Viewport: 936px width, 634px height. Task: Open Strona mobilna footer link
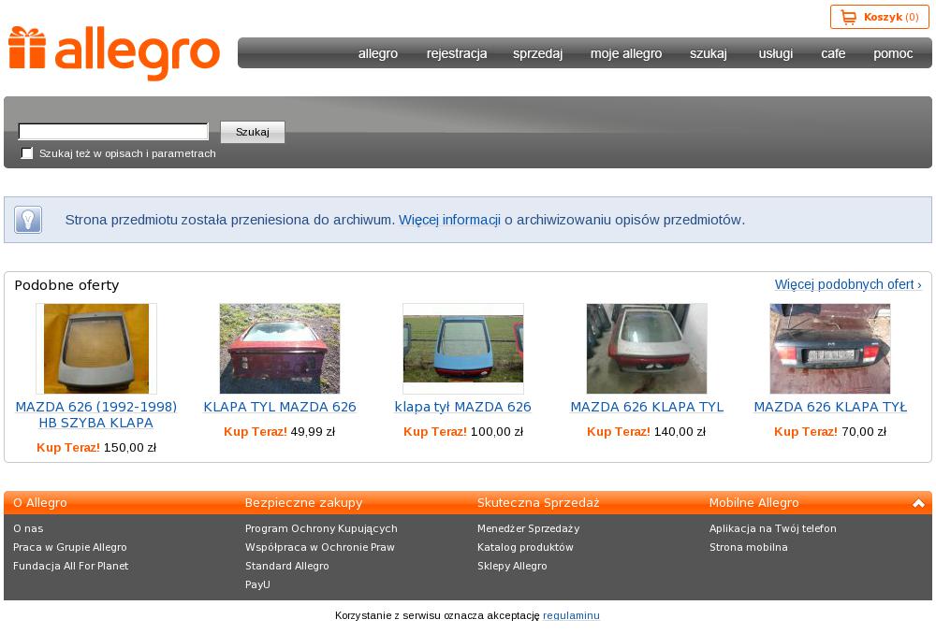point(748,548)
